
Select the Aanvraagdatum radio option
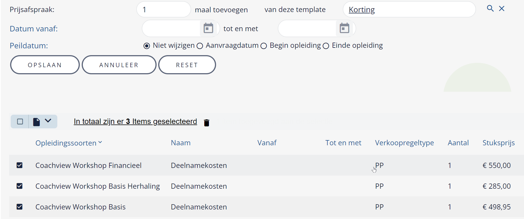click(200, 46)
